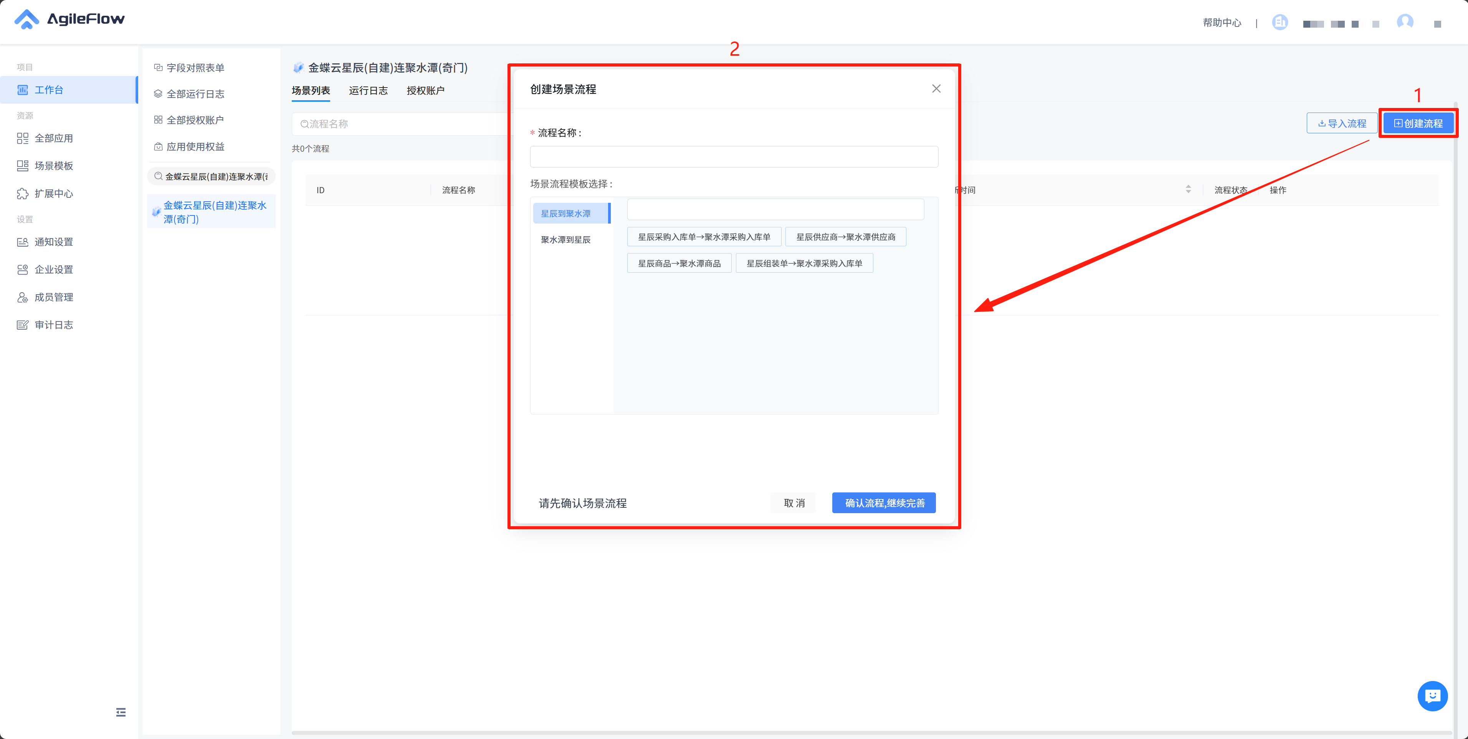Click the AgileFlow logo icon
Viewport: 1468px width, 739px height.
click(26, 19)
